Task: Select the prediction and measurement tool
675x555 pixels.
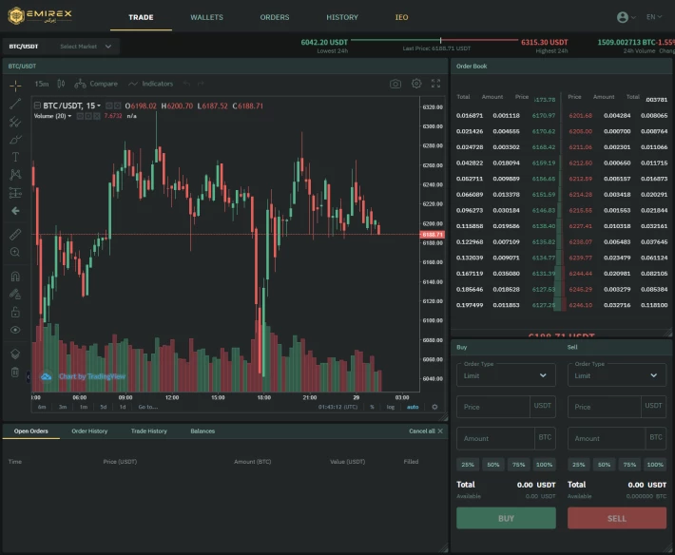Action: tap(15, 193)
